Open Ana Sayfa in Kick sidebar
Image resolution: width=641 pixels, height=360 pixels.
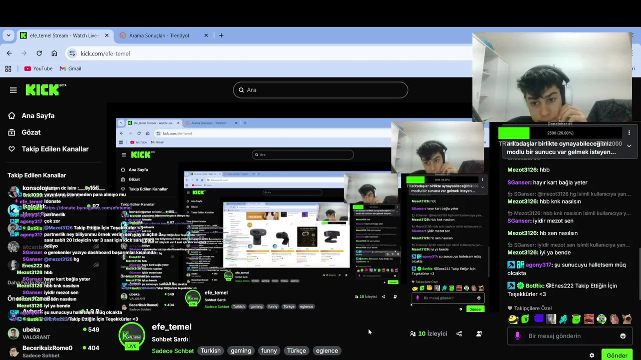coord(38,115)
